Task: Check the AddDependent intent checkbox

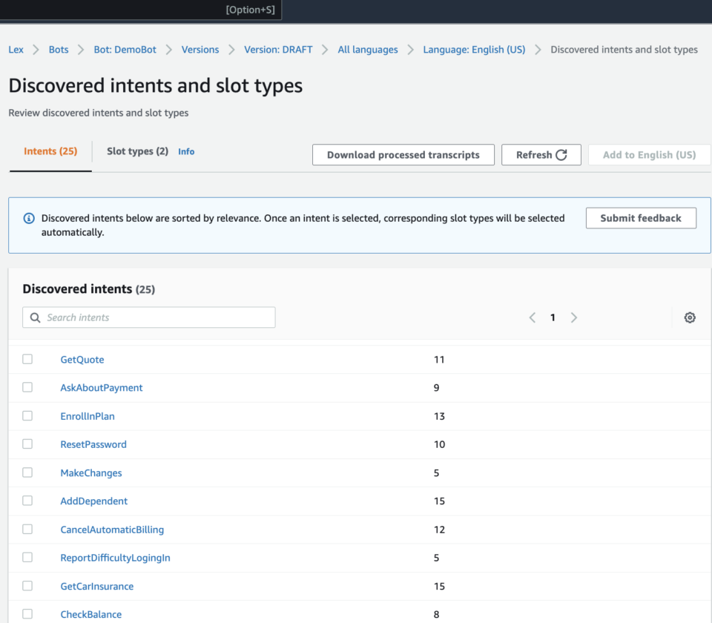Action: tap(27, 500)
